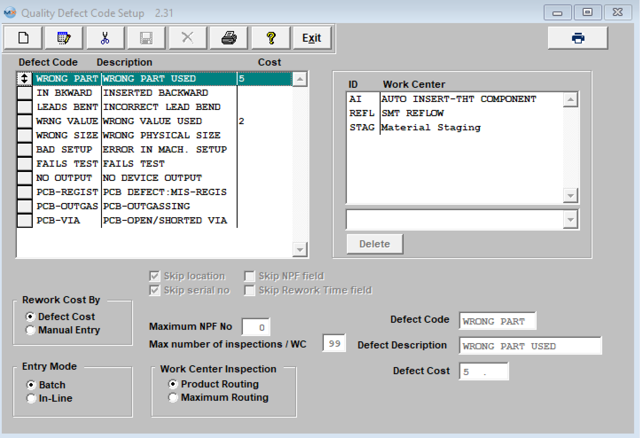
Task: Toggle the Skip NPF field checkbox
Action: [x=249, y=276]
